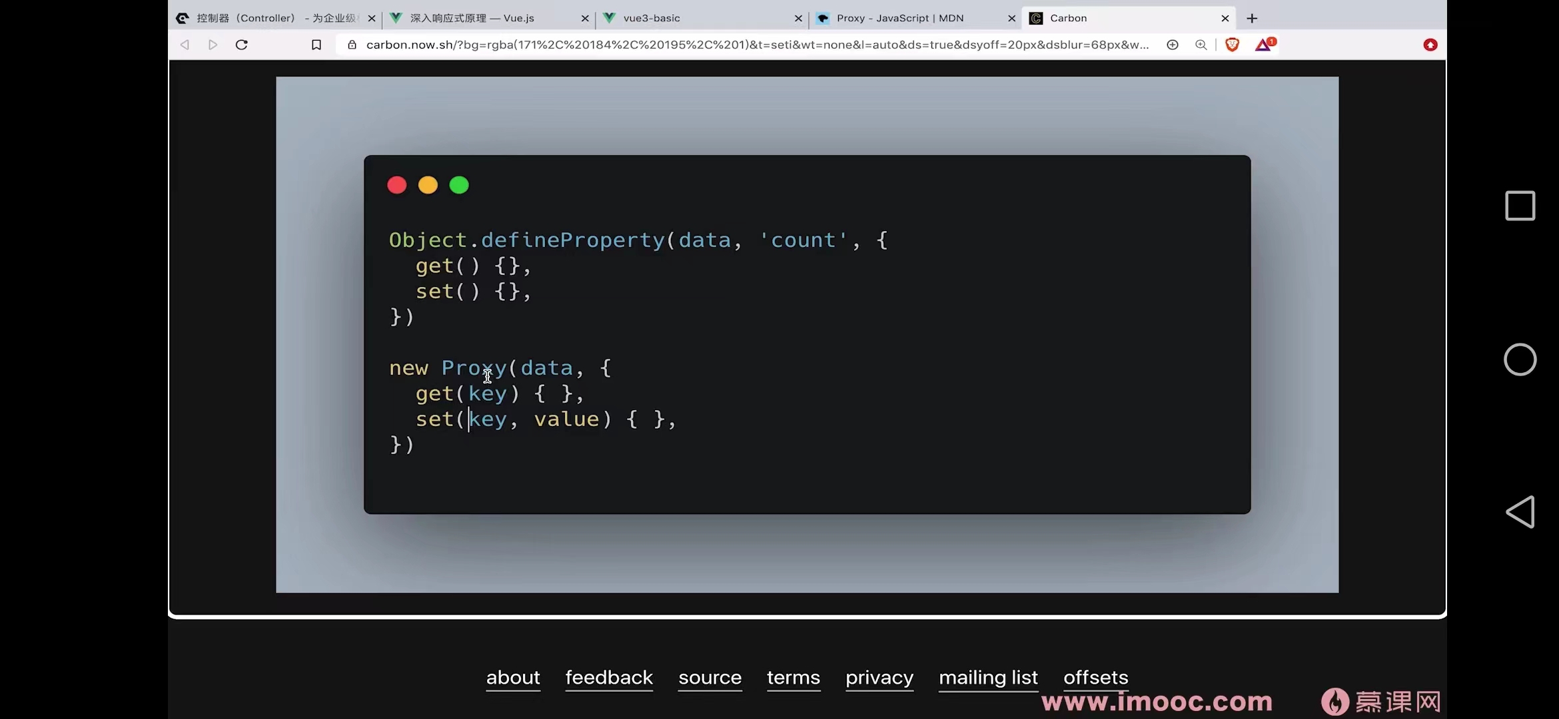The image size is (1559, 719).
Task: Switch to the Proxy - JavaScript MDN tab
Action: pyautogui.click(x=899, y=18)
